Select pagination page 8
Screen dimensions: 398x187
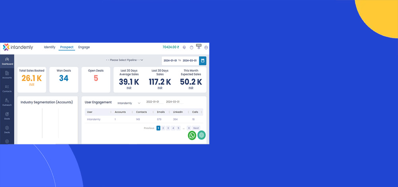click(x=189, y=128)
